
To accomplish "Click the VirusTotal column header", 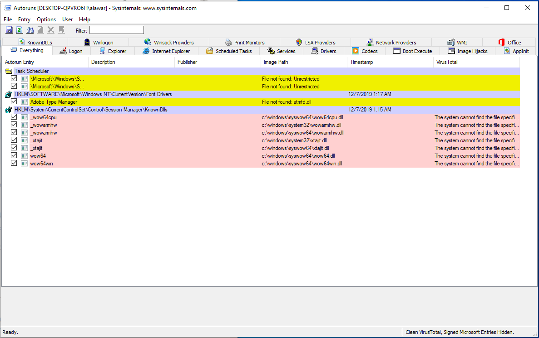I will click(x=476, y=62).
